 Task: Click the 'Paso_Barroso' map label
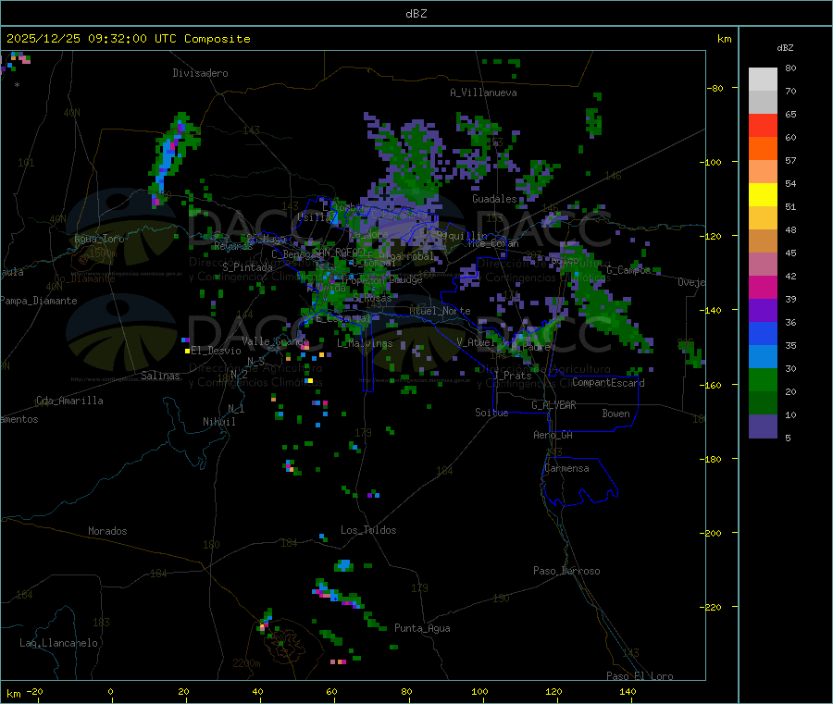pyautogui.click(x=566, y=571)
